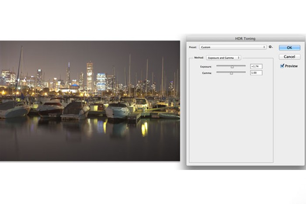Viewport: 306px width, 204px height.
Task: Click the Gamma label text
Action: click(x=207, y=73)
